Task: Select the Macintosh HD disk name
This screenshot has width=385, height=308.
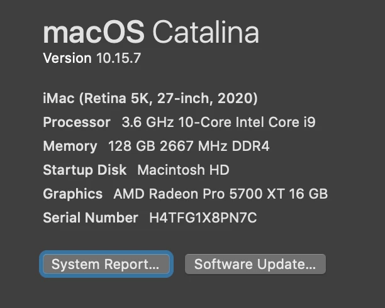Action: click(x=183, y=170)
